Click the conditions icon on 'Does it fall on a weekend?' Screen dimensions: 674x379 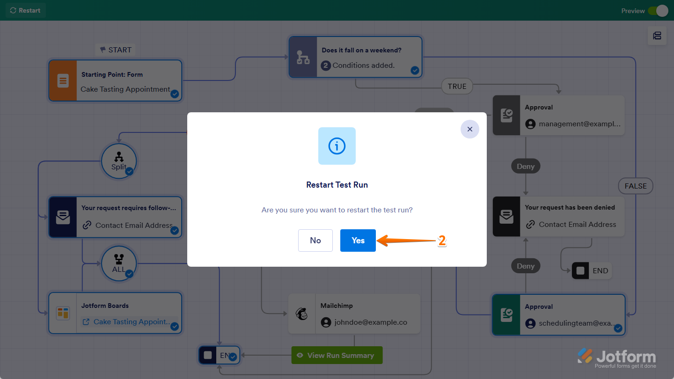coord(302,57)
